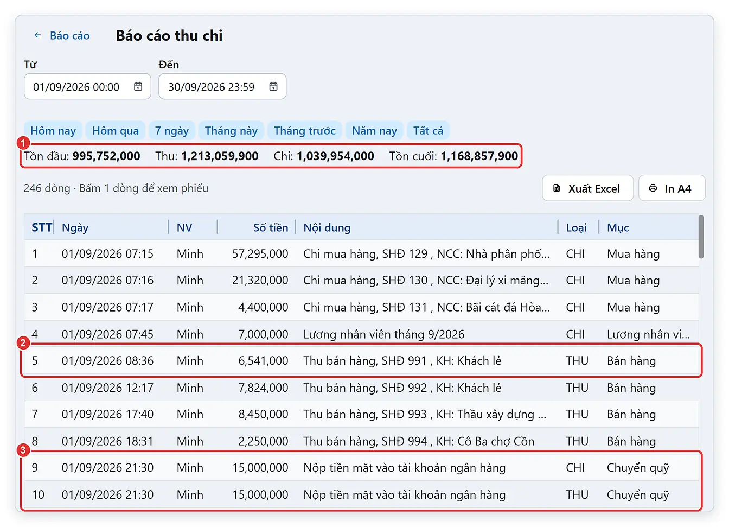729x527 pixels.
Task: Click the NV column header
Action: pyautogui.click(x=184, y=227)
